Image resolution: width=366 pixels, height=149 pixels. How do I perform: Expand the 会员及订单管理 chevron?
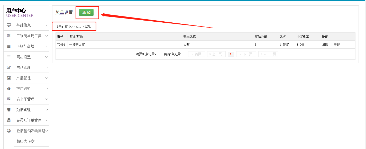click(47, 120)
